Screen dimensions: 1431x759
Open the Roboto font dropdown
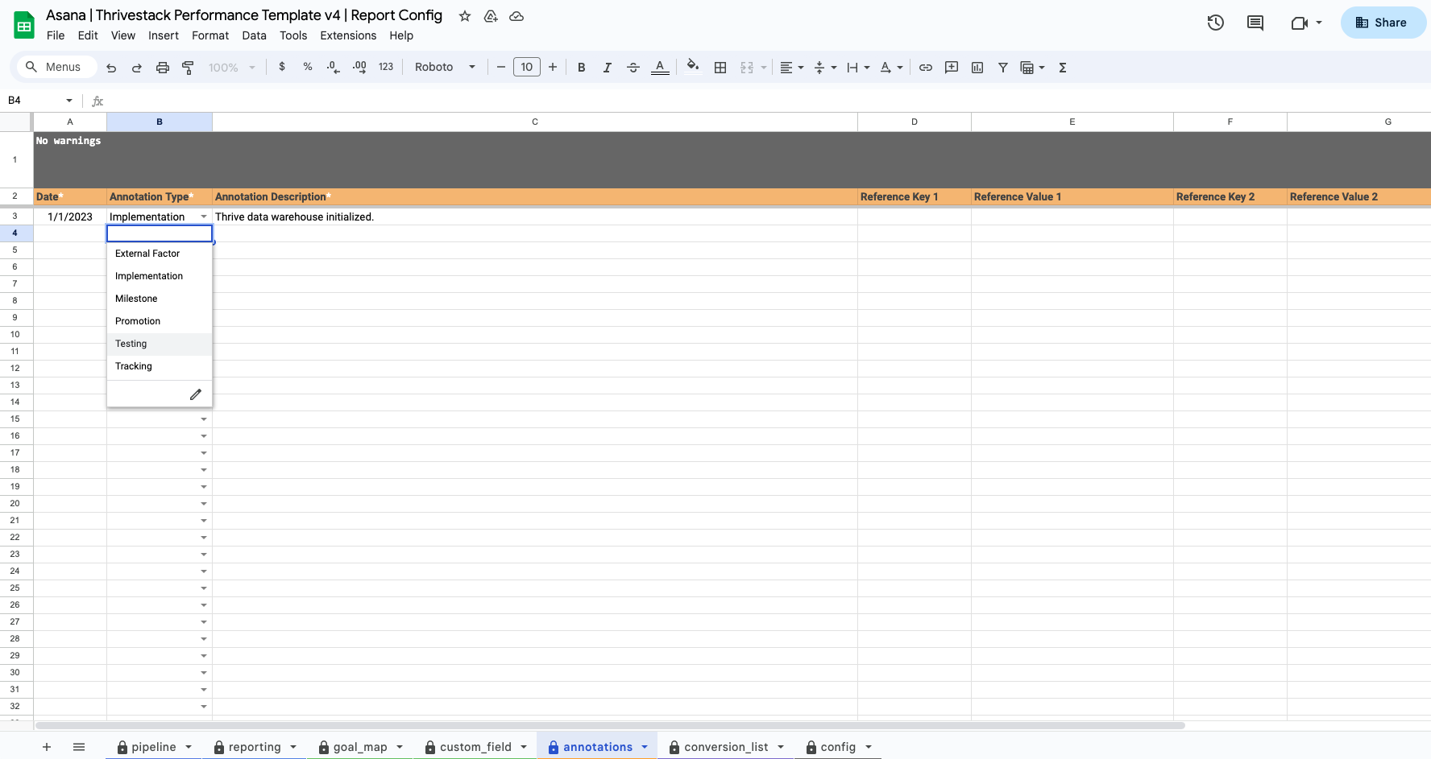(445, 67)
